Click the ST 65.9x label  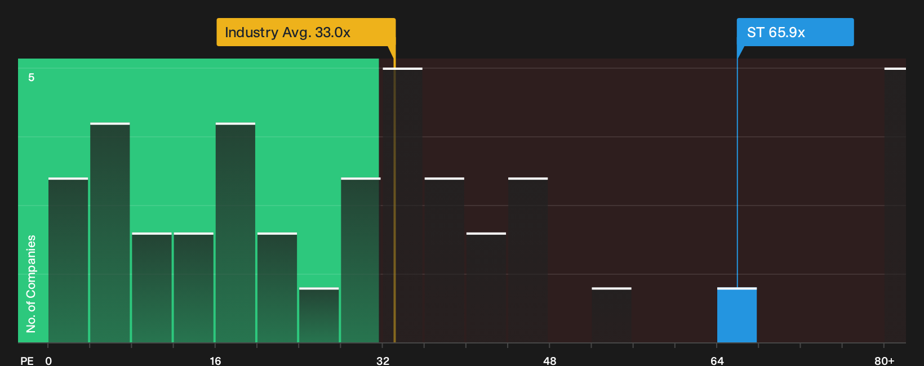coord(795,32)
